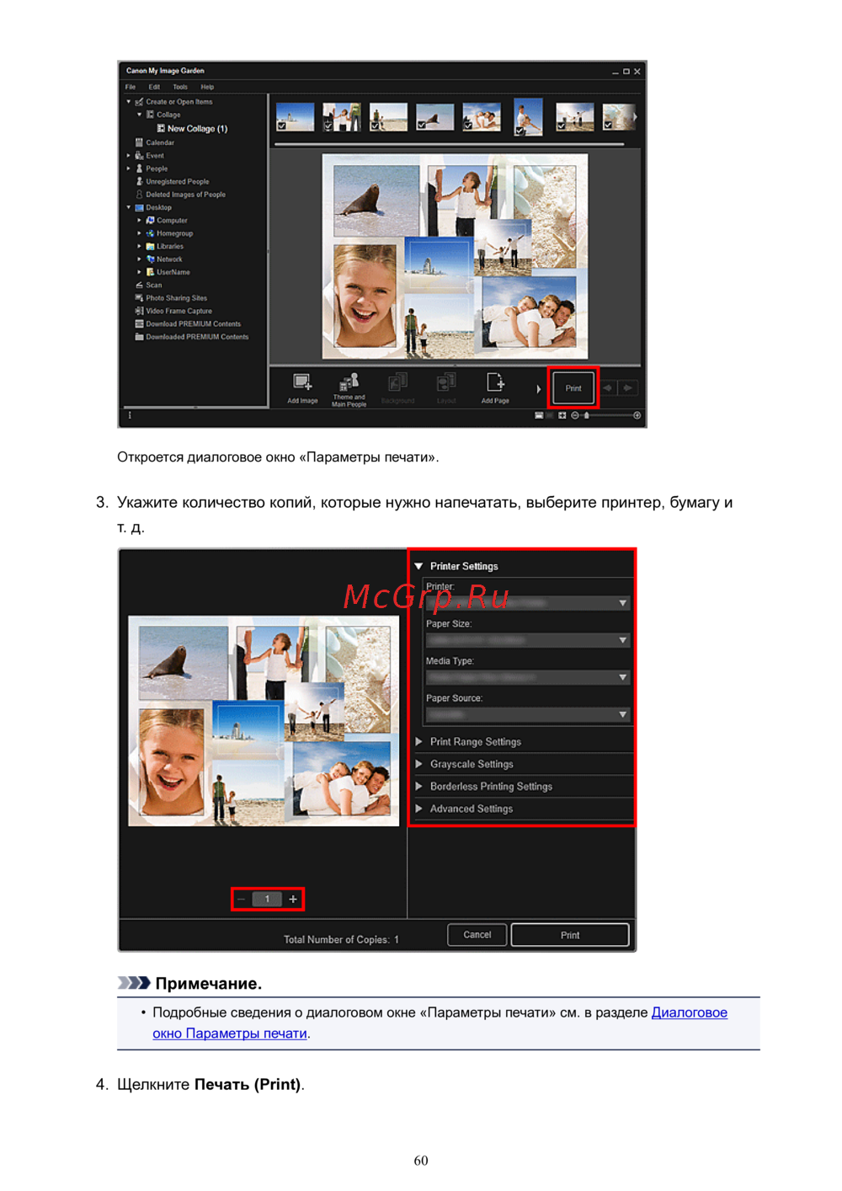The image size is (842, 1191).
Task: Click the Cancel button in print dialog
Action: point(477,935)
